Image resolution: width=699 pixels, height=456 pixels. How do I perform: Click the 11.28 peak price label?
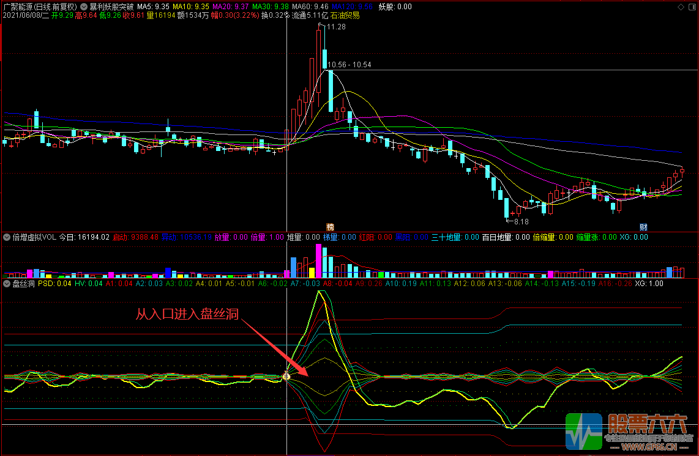(x=336, y=27)
